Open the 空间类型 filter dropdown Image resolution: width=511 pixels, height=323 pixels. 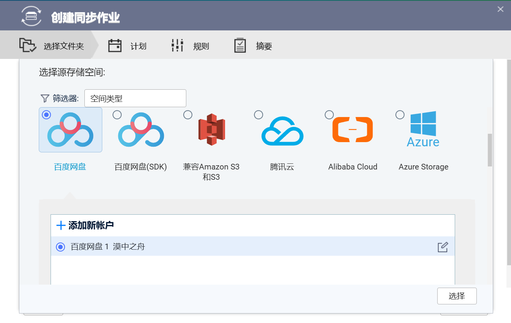tap(135, 98)
